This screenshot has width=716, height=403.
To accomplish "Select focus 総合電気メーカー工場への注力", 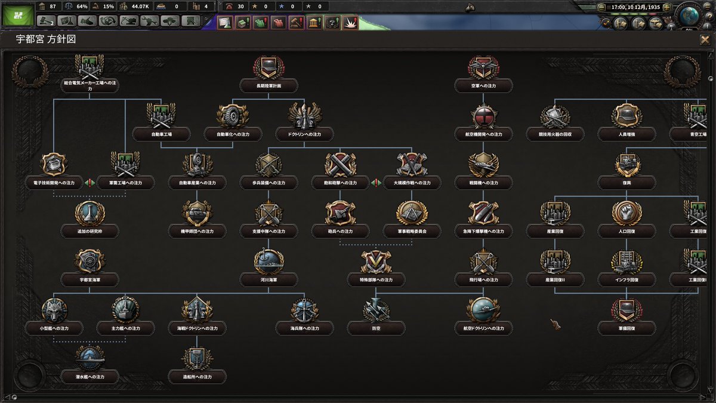I will click(89, 73).
